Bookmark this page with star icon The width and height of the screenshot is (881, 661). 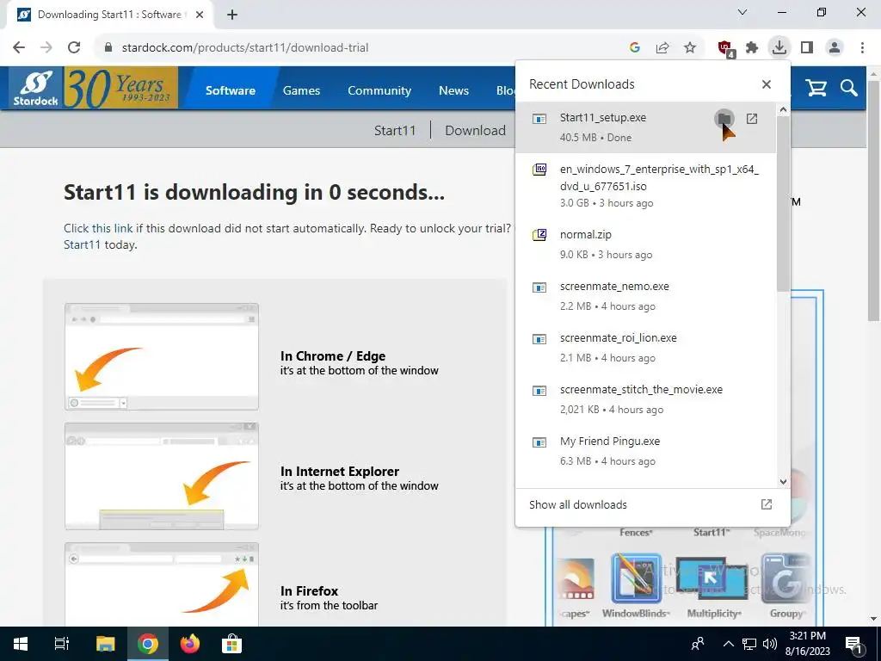click(x=690, y=47)
